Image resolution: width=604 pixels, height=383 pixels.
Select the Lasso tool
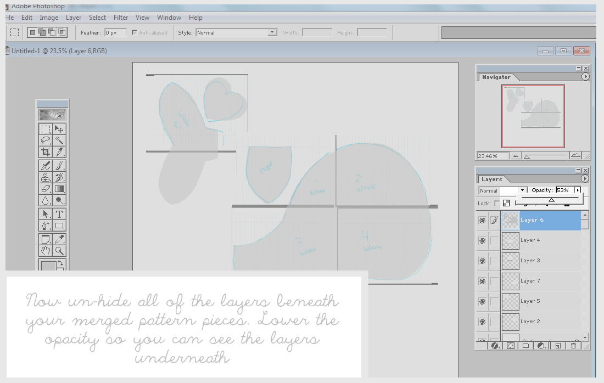[44, 140]
